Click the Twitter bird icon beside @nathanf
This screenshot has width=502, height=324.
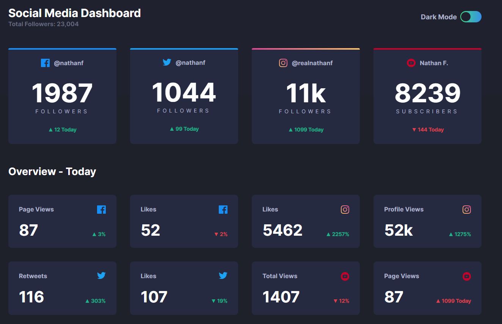click(167, 63)
